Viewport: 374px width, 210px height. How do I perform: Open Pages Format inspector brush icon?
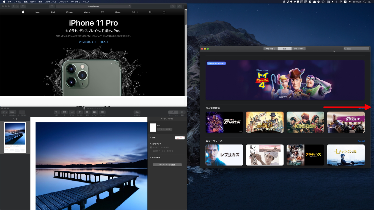(173, 112)
